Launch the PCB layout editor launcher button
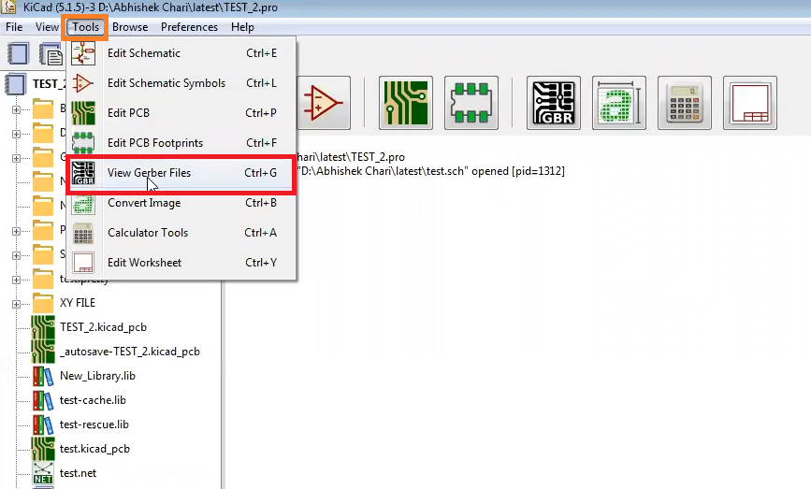Screen dimensions: 811x489 406,103
